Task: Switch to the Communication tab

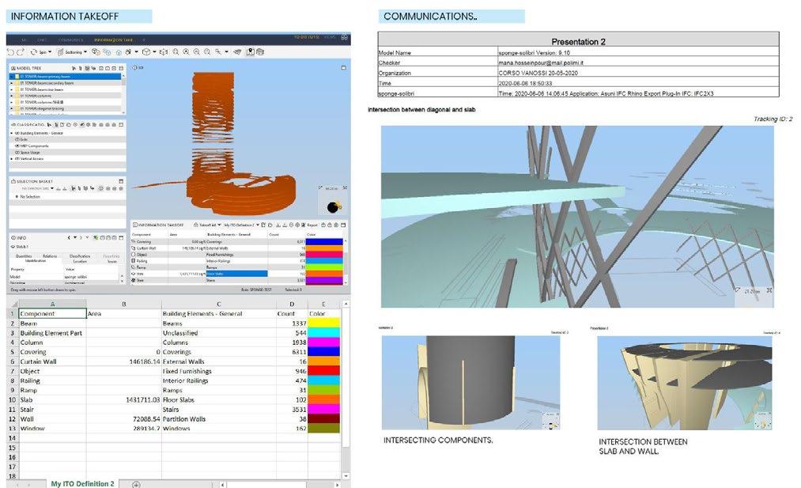Action: tap(70, 40)
